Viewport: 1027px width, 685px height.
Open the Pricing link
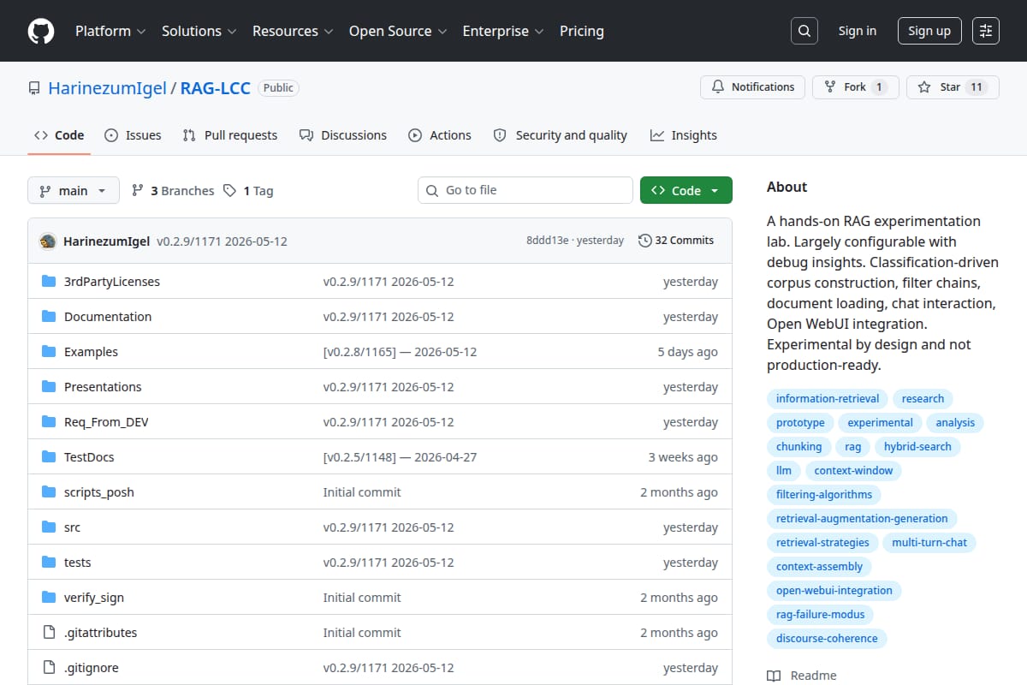tap(582, 31)
